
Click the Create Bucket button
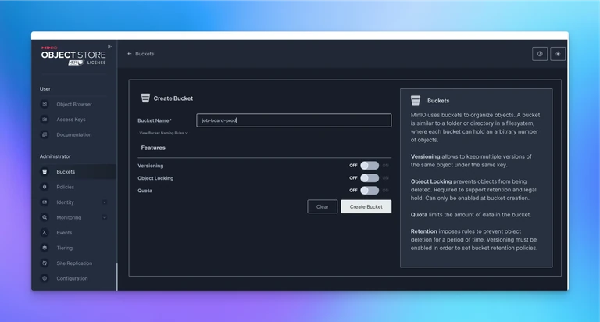pos(366,207)
